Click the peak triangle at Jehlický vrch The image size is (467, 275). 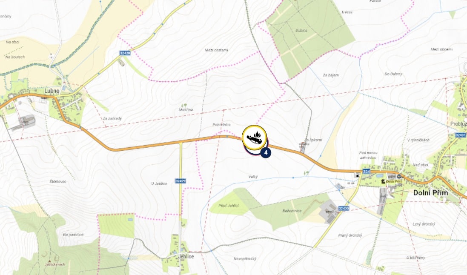click(50, 261)
